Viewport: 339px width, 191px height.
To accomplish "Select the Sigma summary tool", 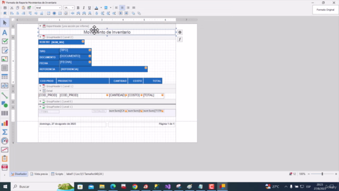I will (5, 132).
